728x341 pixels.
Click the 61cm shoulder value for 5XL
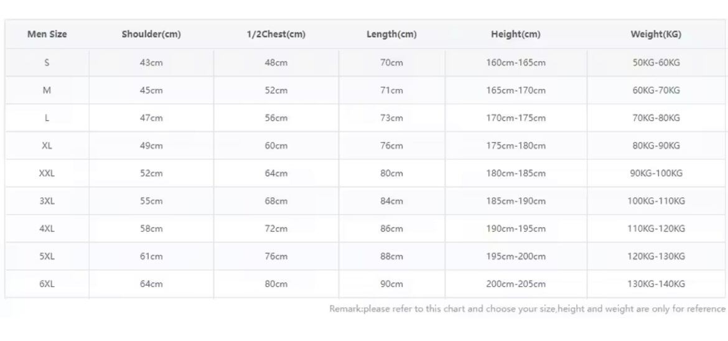click(x=151, y=256)
